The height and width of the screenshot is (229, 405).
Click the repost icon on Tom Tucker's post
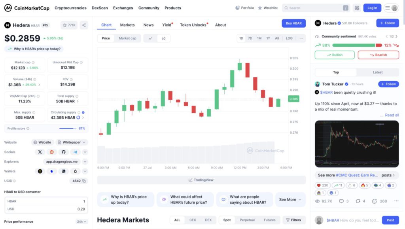[358, 201]
